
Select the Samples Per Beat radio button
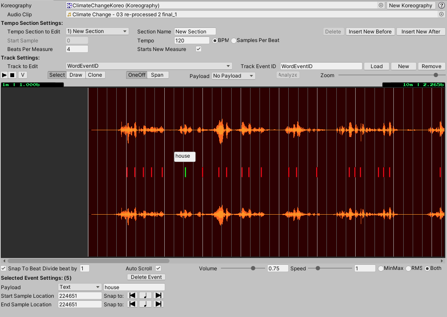(234, 41)
